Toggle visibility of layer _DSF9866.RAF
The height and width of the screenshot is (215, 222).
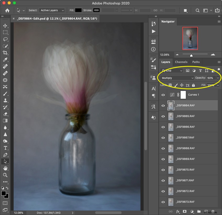point(163,127)
